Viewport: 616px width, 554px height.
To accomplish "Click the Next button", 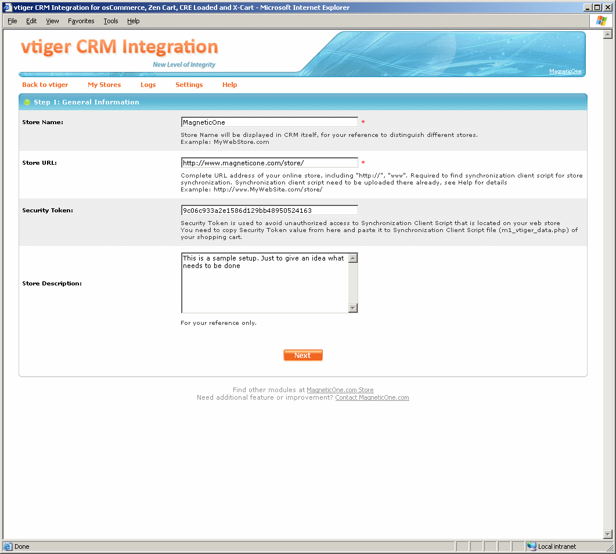I will pos(303,356).
